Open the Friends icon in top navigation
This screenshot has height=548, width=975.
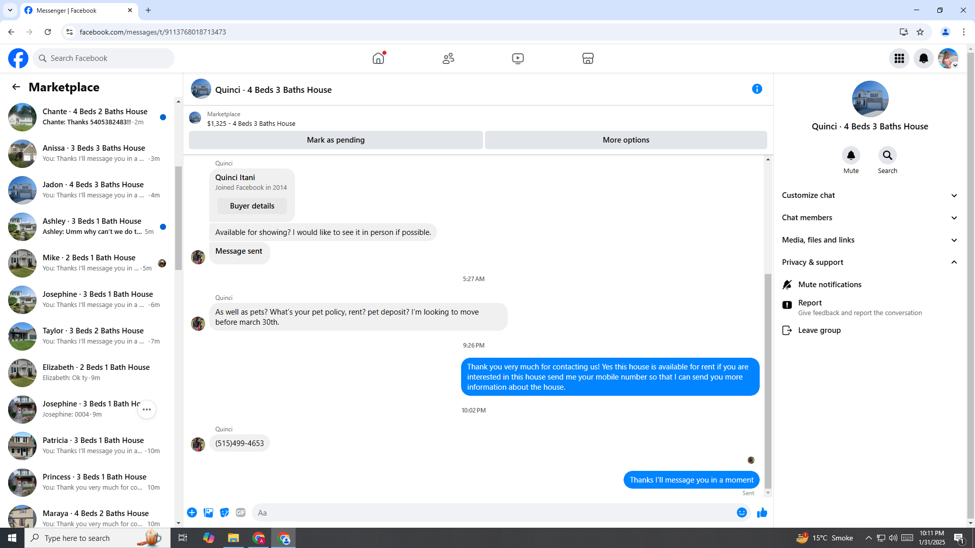[448, 58]
